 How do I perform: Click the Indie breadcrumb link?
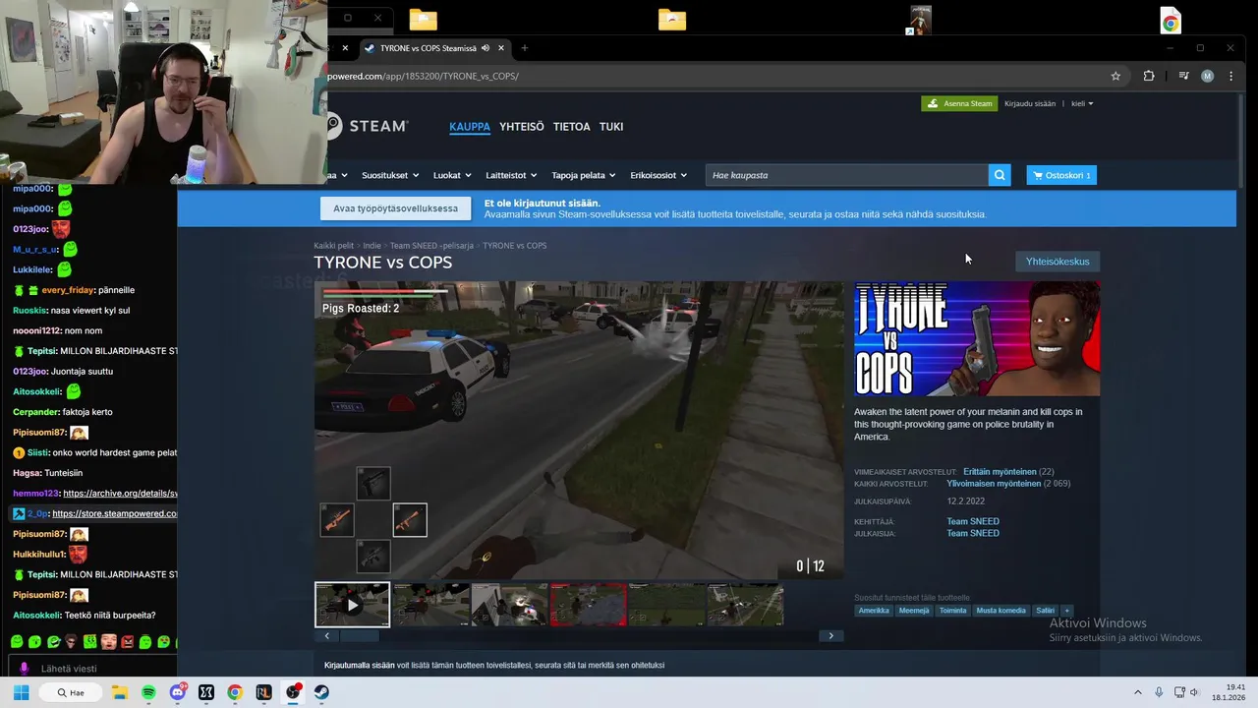coord(372,245)
